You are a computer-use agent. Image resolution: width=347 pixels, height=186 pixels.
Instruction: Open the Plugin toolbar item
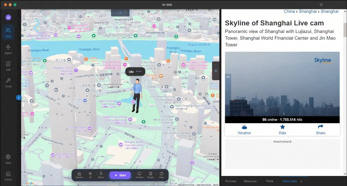(x=151, y=175)
